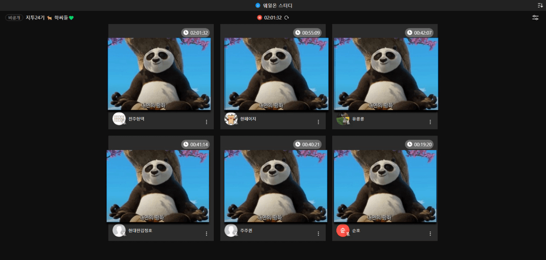Open more options for 현대판김정호
This screenshot has height=260, width=546.
(207, 234)
